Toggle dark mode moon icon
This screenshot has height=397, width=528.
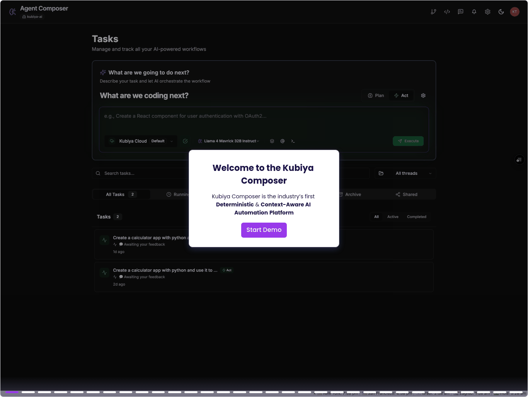click(501, 12)
